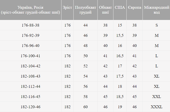Screen dimensions: 170x112
Task: Select the 'США' column header
Action: coord(120,8)
